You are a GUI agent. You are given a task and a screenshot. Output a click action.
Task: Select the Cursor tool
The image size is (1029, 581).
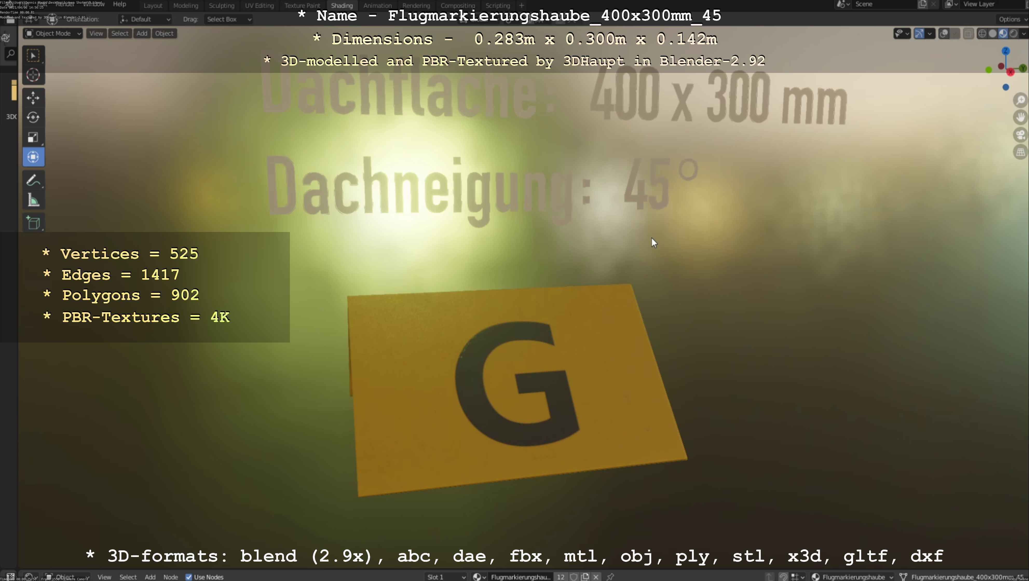(x=33, y=75)
